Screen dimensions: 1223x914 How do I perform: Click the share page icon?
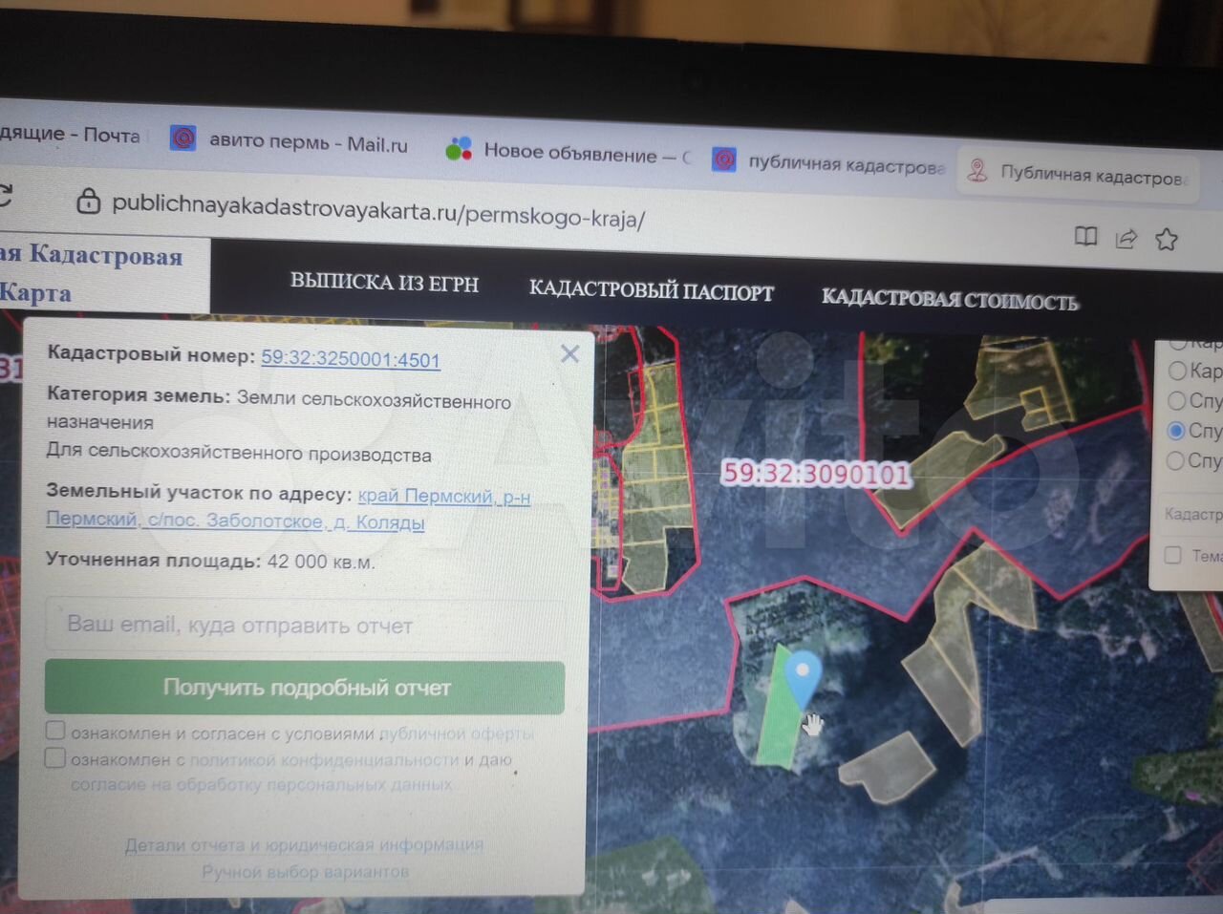pos(1126,239)
